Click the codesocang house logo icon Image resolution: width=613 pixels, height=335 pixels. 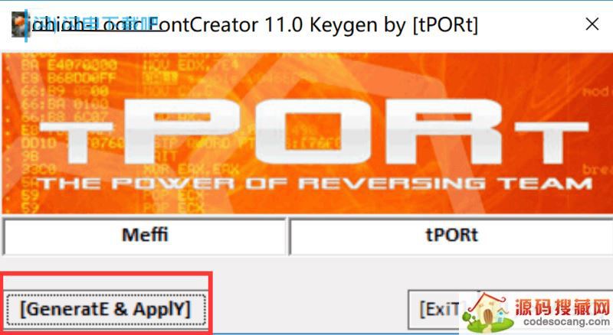click(x=487, y=312)
